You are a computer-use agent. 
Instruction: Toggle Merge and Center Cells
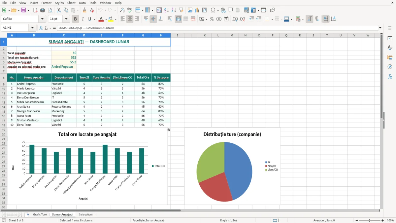pos(179,19)
